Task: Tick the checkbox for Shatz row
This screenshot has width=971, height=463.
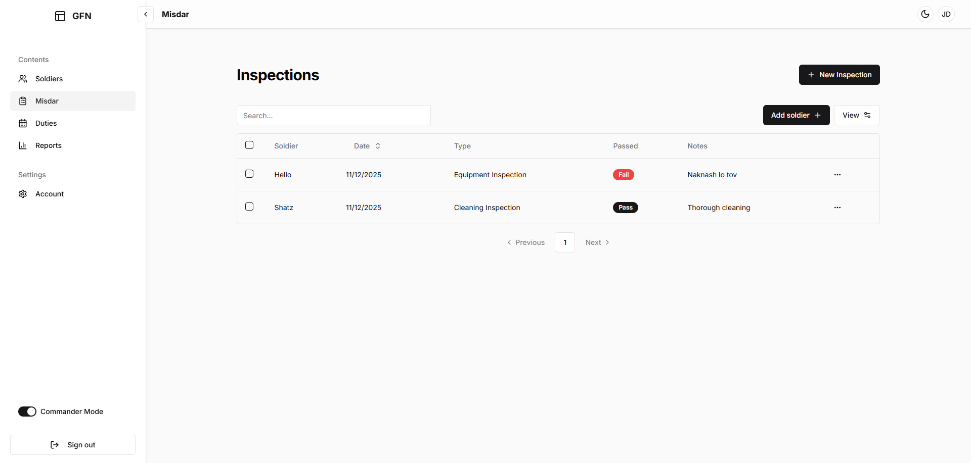Action: point(249,207)
